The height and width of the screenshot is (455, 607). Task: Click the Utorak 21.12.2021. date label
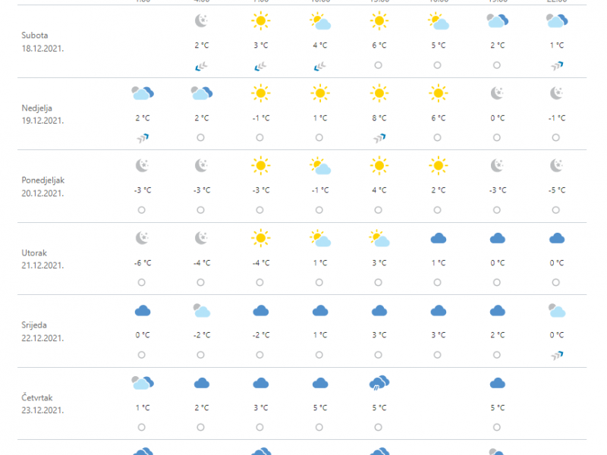[42, 259]
